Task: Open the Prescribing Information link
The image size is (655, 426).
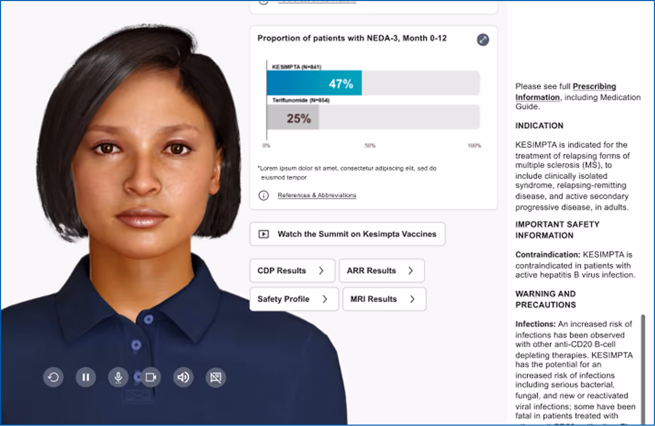Action: [566, 92]
